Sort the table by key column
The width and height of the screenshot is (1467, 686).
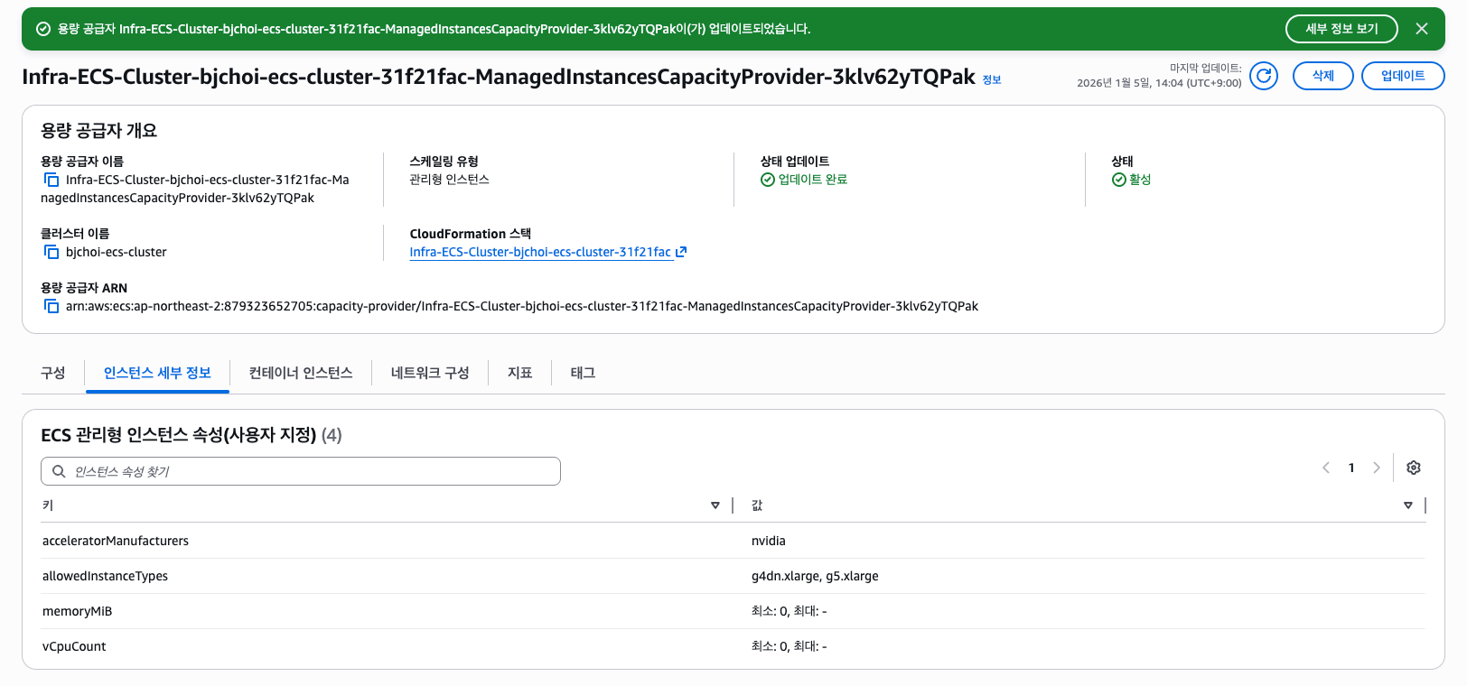tap(715, 505)
